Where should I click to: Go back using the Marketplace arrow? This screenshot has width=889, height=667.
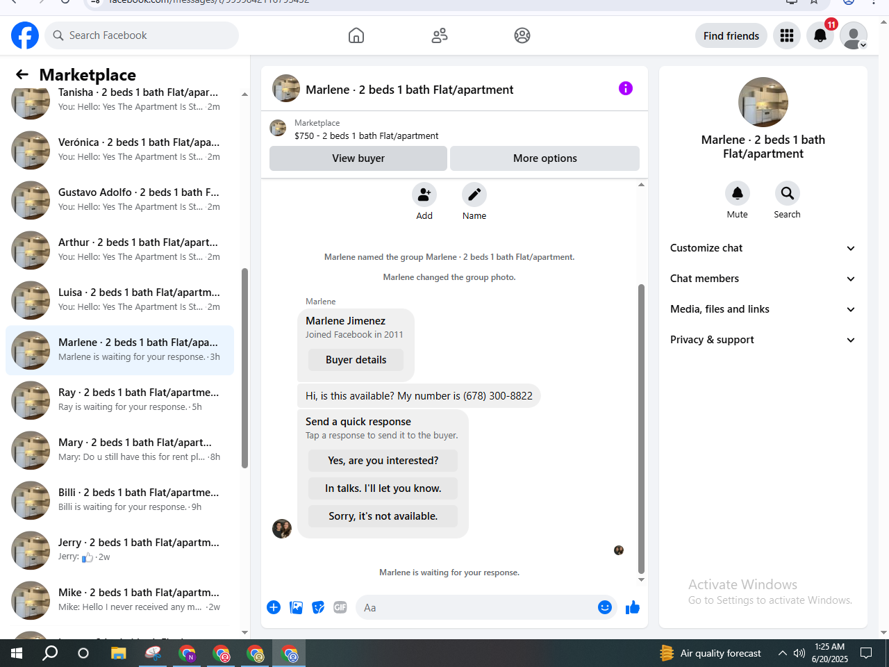(x=22, y=74)
